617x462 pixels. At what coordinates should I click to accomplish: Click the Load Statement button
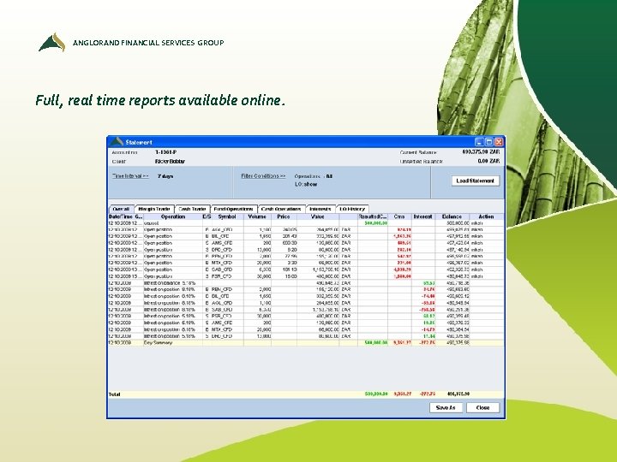pyautogui.click(x=475, y=181)
